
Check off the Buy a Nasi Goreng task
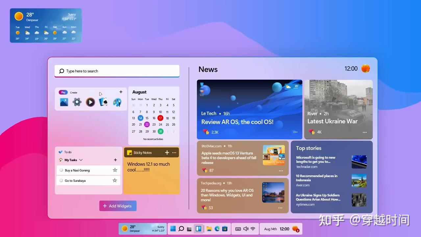click(61, 170)
